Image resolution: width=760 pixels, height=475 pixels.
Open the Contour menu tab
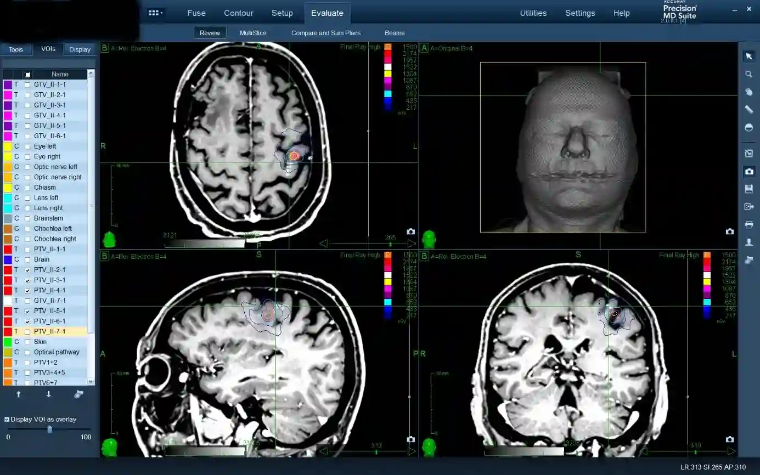(x=239, y=13)
